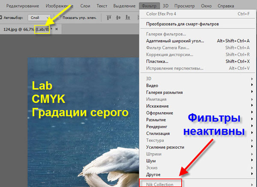Expand the Оформление submenu

tap(198, 113)
